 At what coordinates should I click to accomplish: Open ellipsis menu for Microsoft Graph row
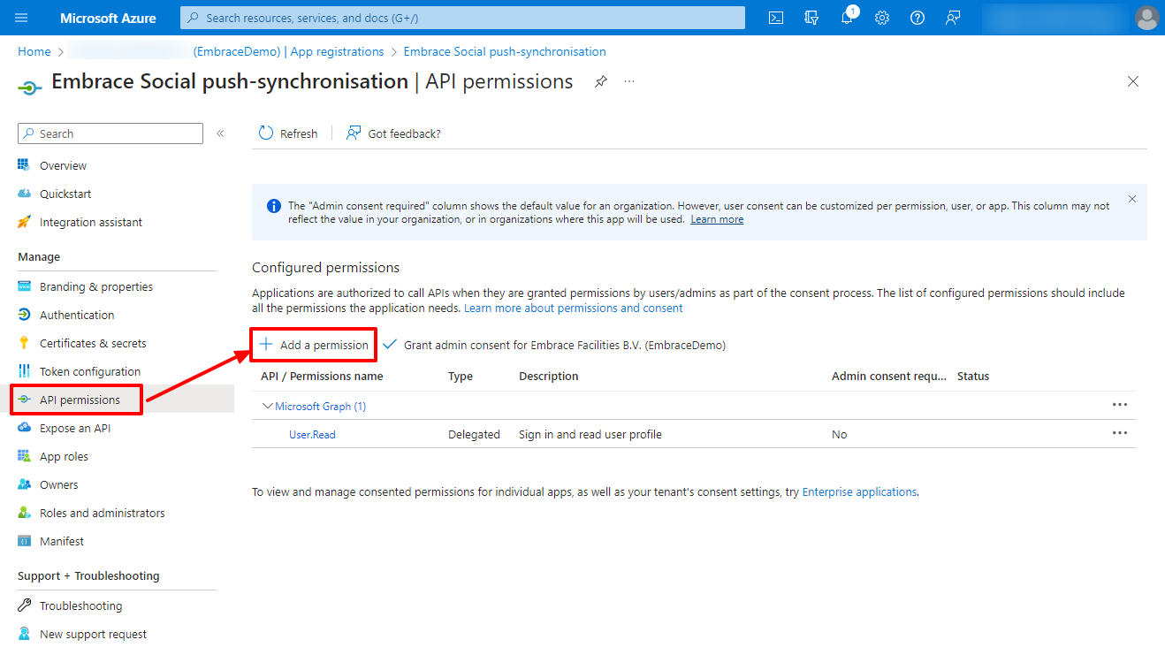coord(1120,404)
